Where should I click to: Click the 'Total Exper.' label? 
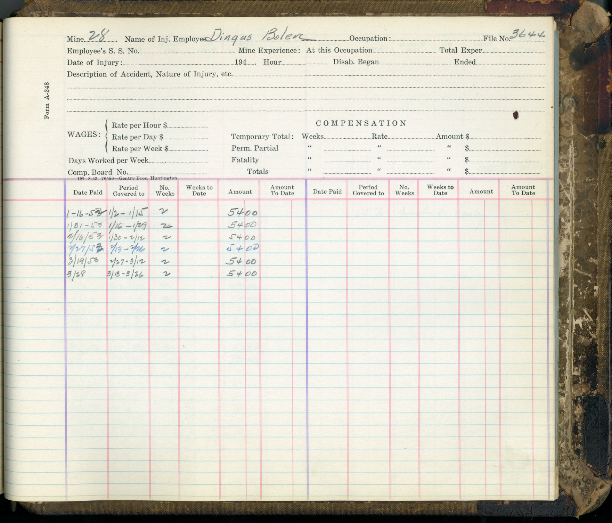click(461, 50)
